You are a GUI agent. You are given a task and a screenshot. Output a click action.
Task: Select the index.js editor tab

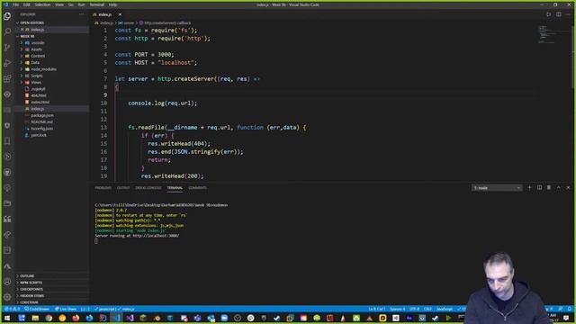click(x=105, y=14)
